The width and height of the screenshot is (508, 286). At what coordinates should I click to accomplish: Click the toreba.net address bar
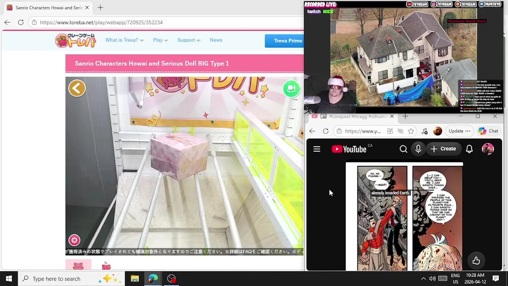click(167, 22)
